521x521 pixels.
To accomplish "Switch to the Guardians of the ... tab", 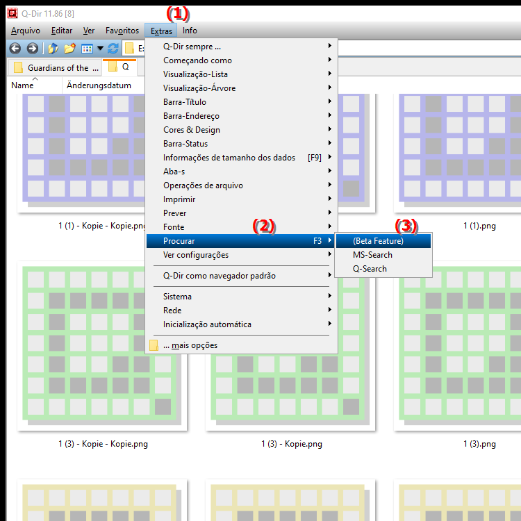I will click(55, 67).
